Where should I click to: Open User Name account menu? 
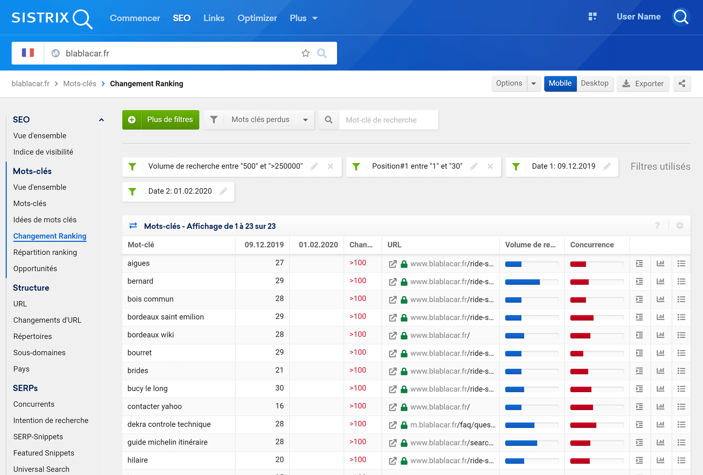[x=638, y=16]
